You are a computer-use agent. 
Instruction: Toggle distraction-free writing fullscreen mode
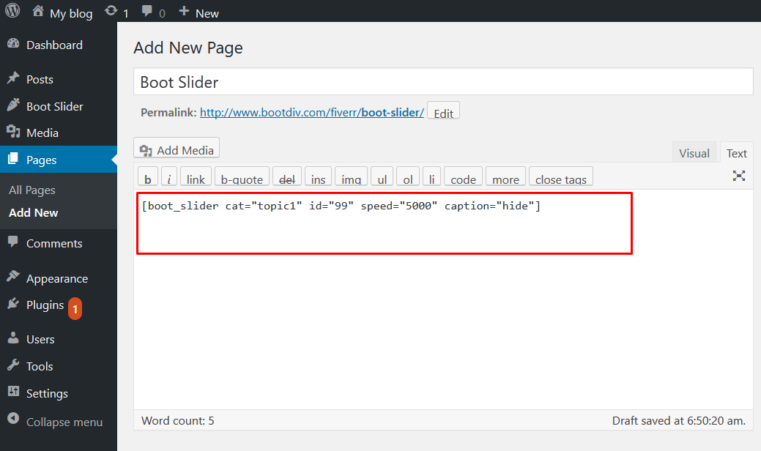click(x=739, y=176)
